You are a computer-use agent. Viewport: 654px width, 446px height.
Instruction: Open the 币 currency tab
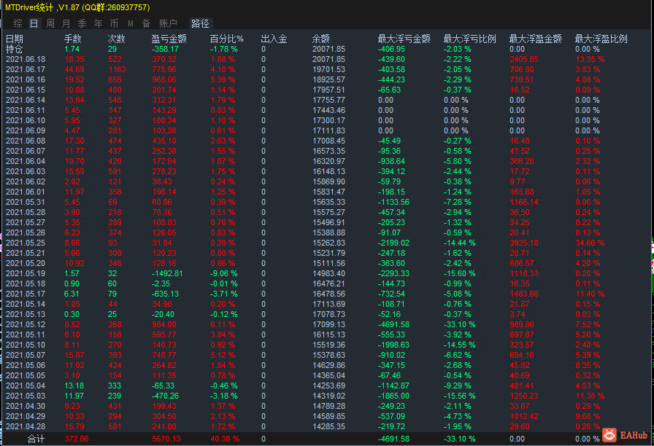(x=115, y=24)
